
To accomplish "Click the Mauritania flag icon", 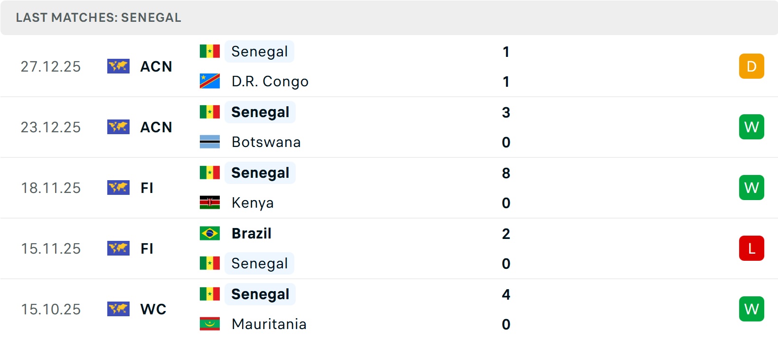I will [209, 324].
